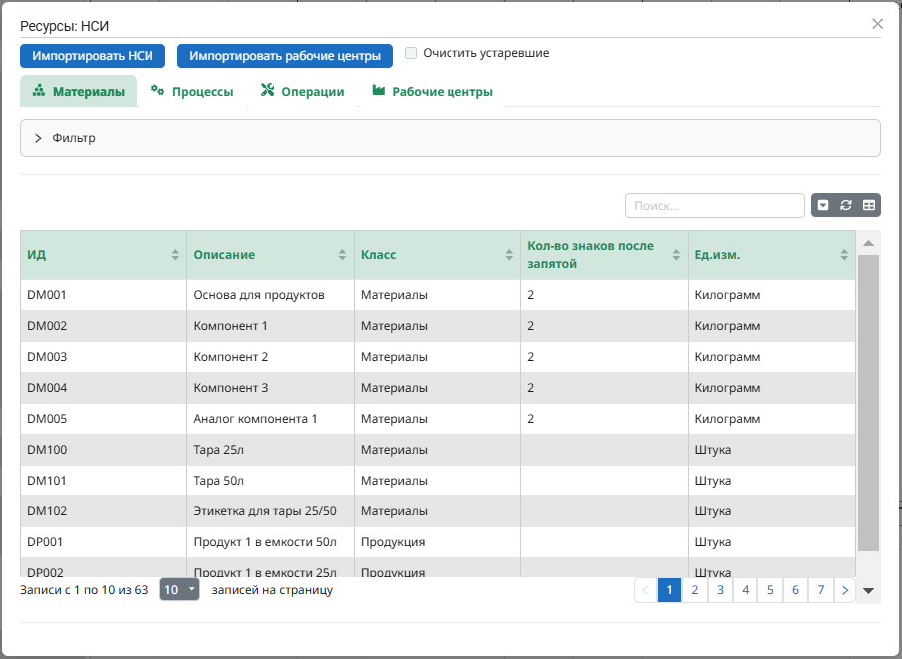Click scrollbar down arrow

pyautogui.click(x=869, y=590)
